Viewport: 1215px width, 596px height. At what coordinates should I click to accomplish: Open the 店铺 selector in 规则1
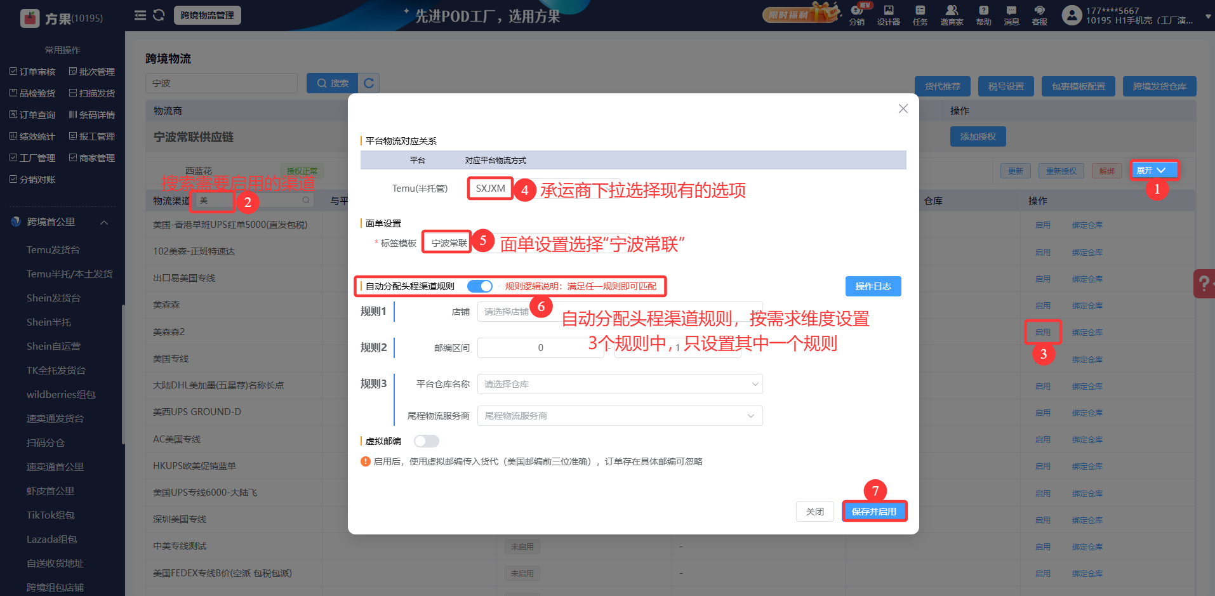[x=620, y=312]
